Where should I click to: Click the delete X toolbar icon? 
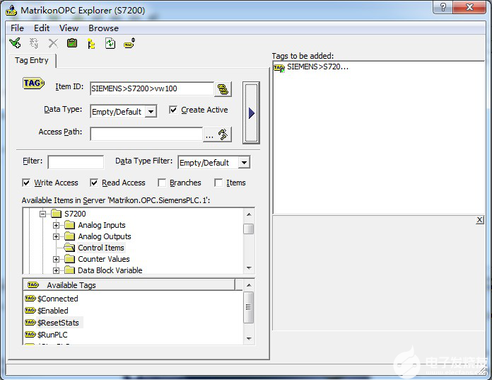(53, 43)
